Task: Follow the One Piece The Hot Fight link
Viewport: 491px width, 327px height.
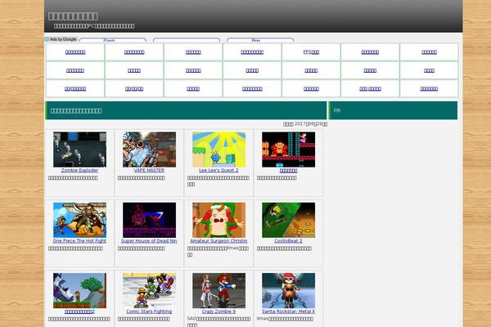Action: (x=79, y=240)
